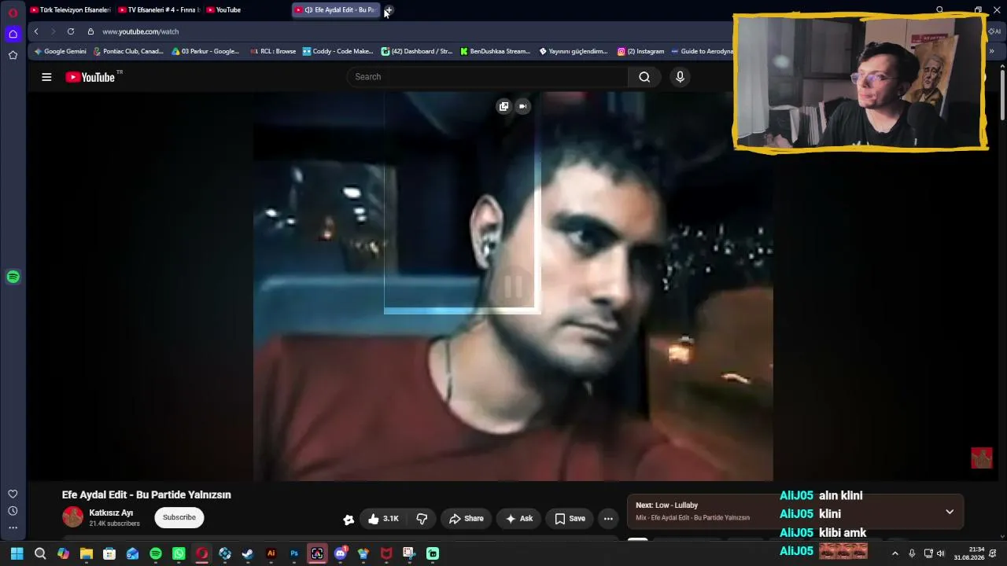
Task: Open the YouTube guide hamburger menu
Action: click(x=46, y=77)
